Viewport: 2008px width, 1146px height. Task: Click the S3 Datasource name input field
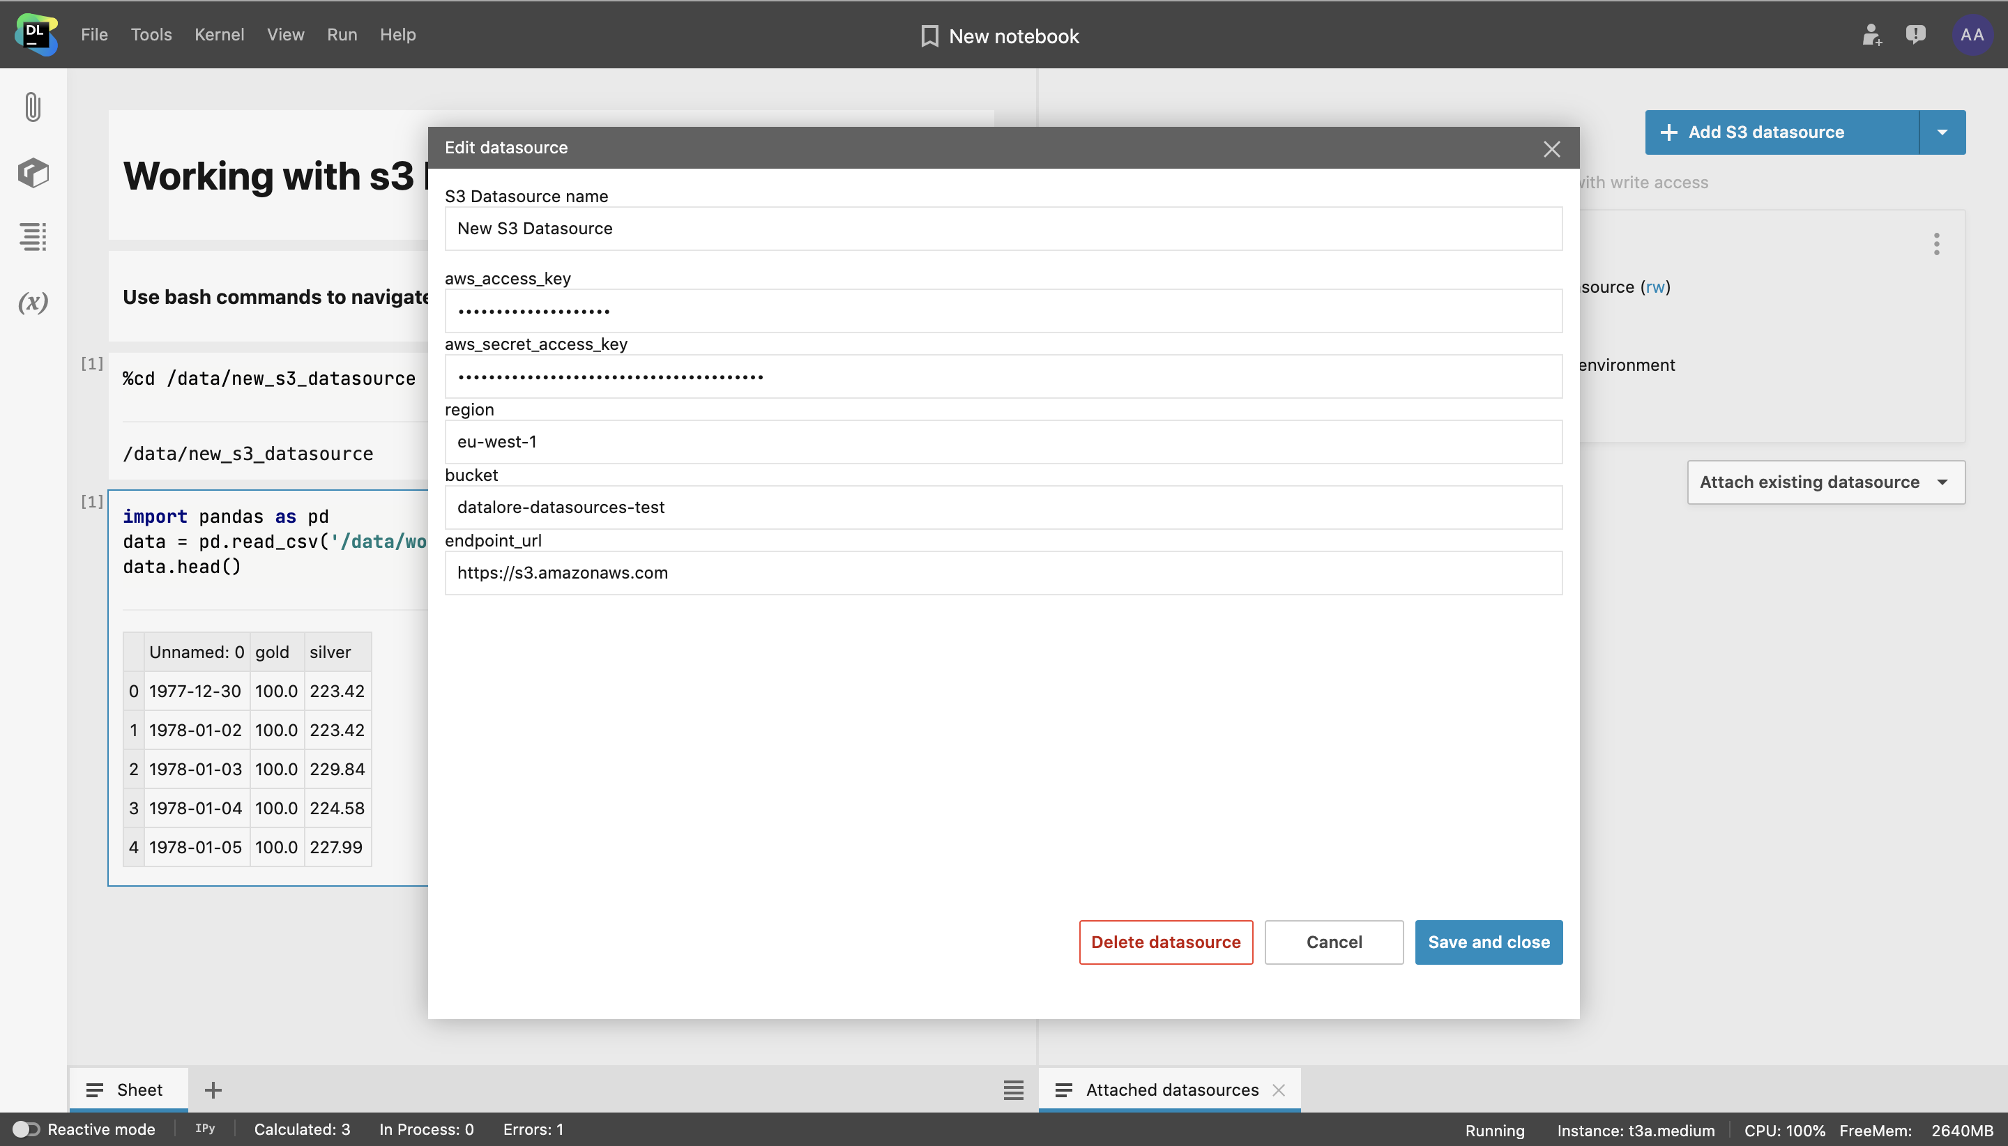[x=1003, y=227]
